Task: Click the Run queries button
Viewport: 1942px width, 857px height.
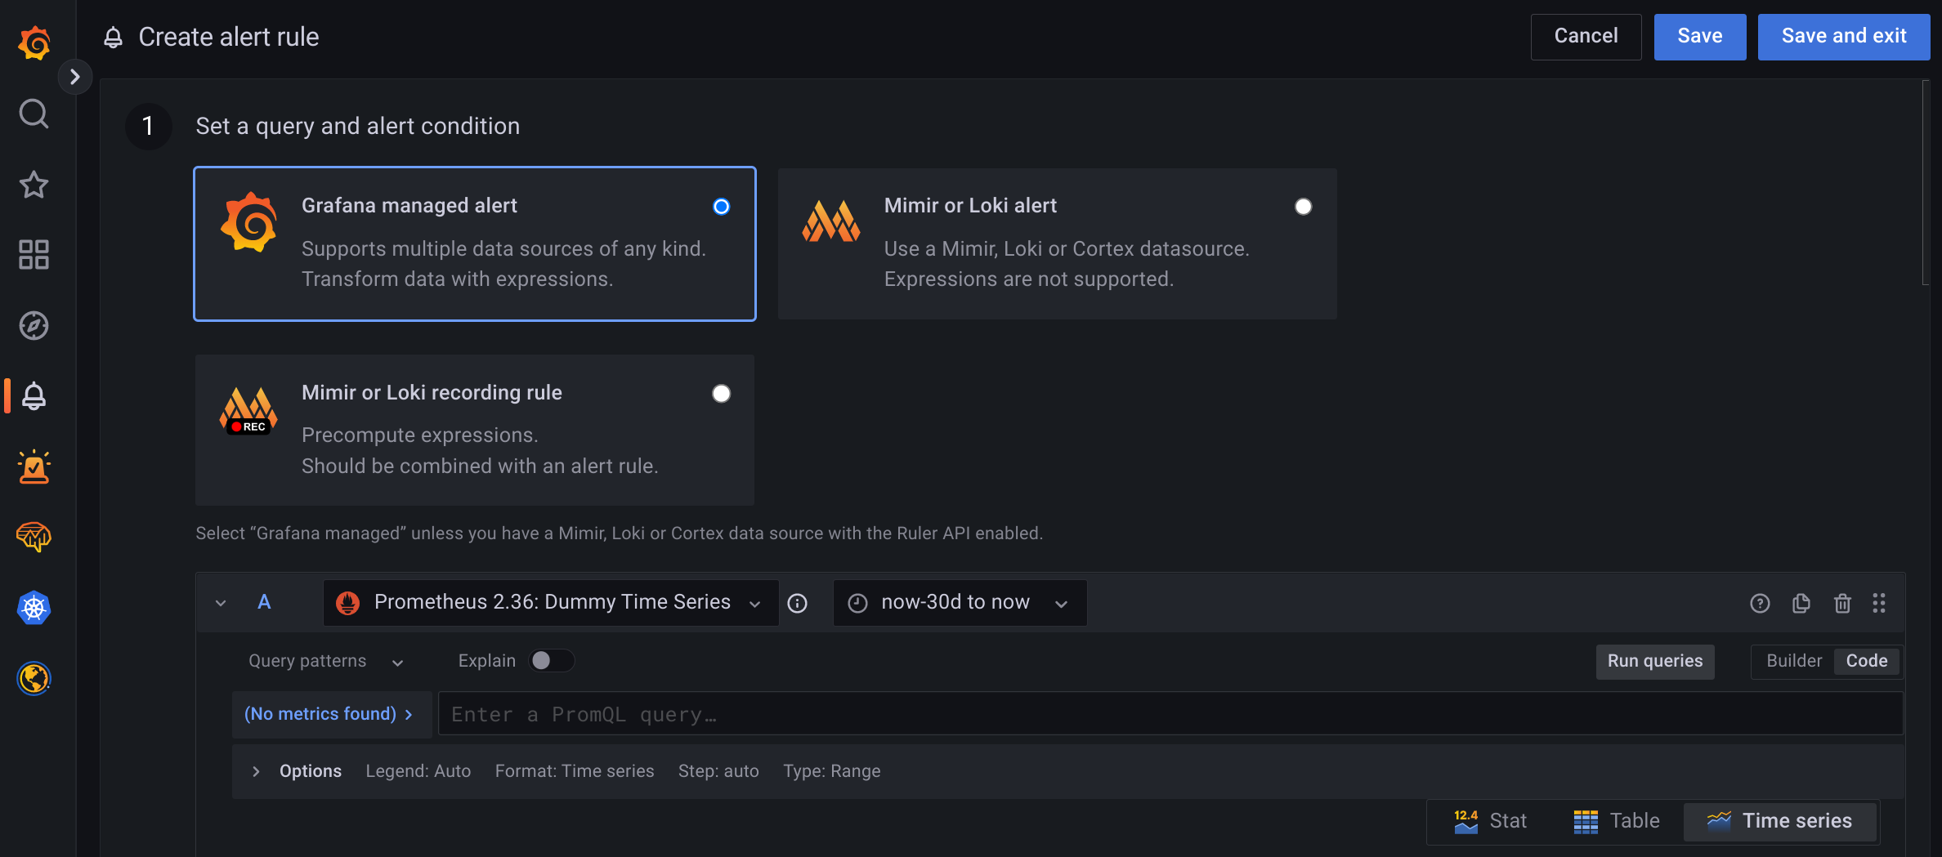Action: pos(1654,661)
